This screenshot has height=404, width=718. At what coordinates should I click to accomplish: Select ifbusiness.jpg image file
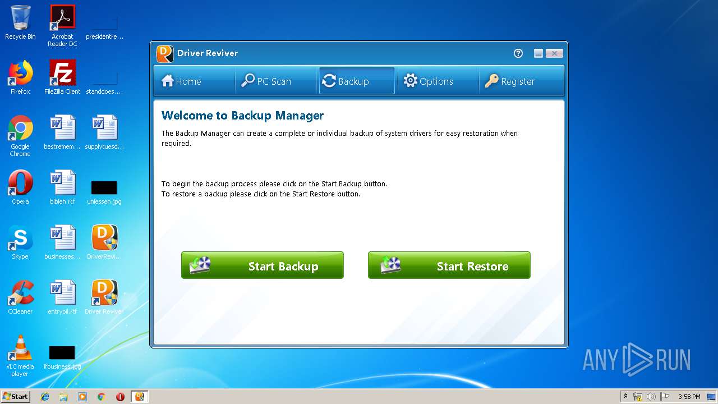(x=62, y=357)
